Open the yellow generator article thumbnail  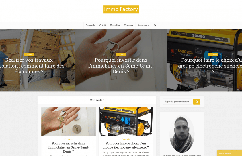point(126,121)
